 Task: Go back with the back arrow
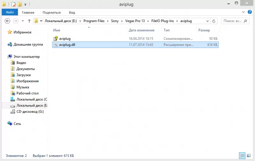coord(7,21)
